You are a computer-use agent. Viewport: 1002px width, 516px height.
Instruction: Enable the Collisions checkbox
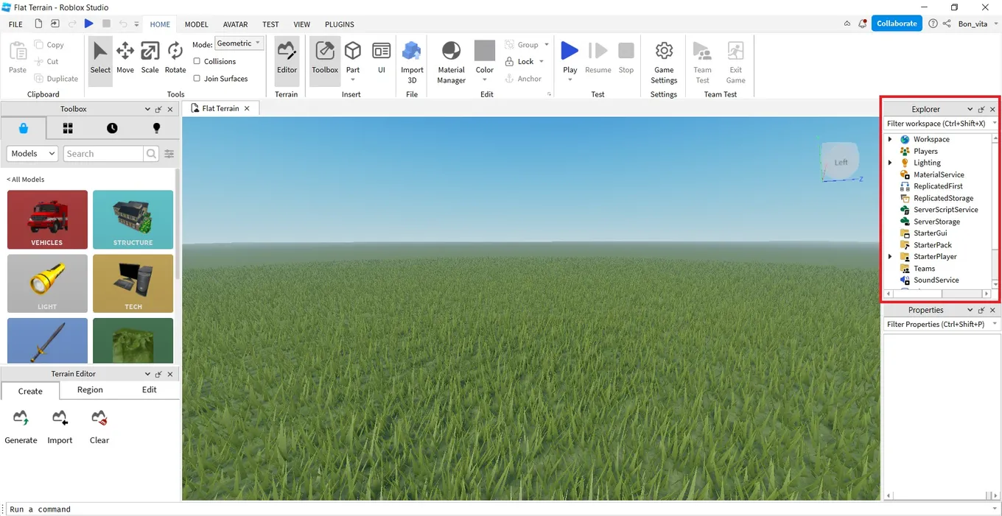pos(197,61)
